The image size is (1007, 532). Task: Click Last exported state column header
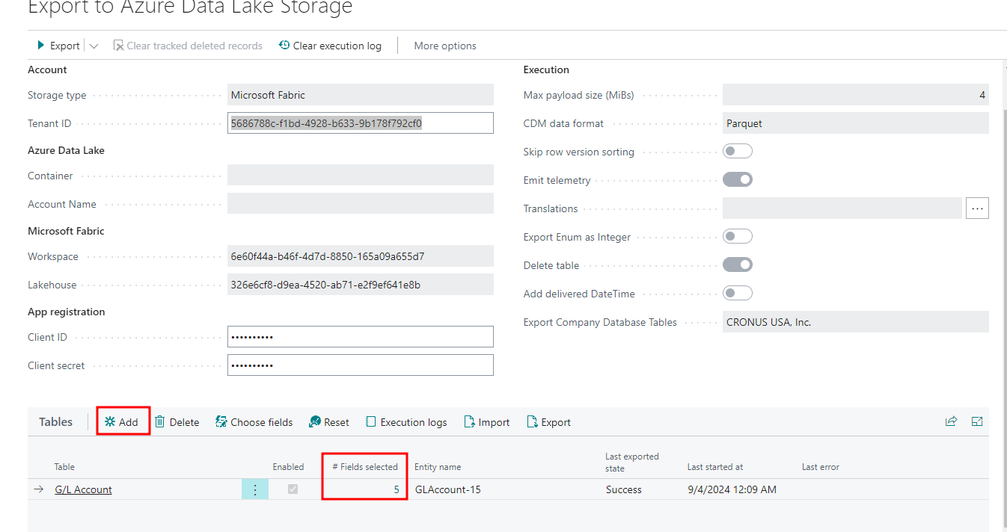(x=632, y=463)
